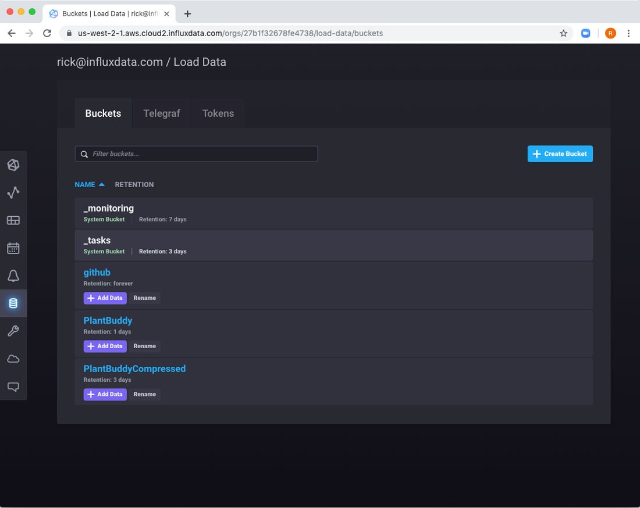This screenshot has height=508, width=640.
Task: Click the Create Bucket button
Action: pyautogui.click(x=560, y=154)
